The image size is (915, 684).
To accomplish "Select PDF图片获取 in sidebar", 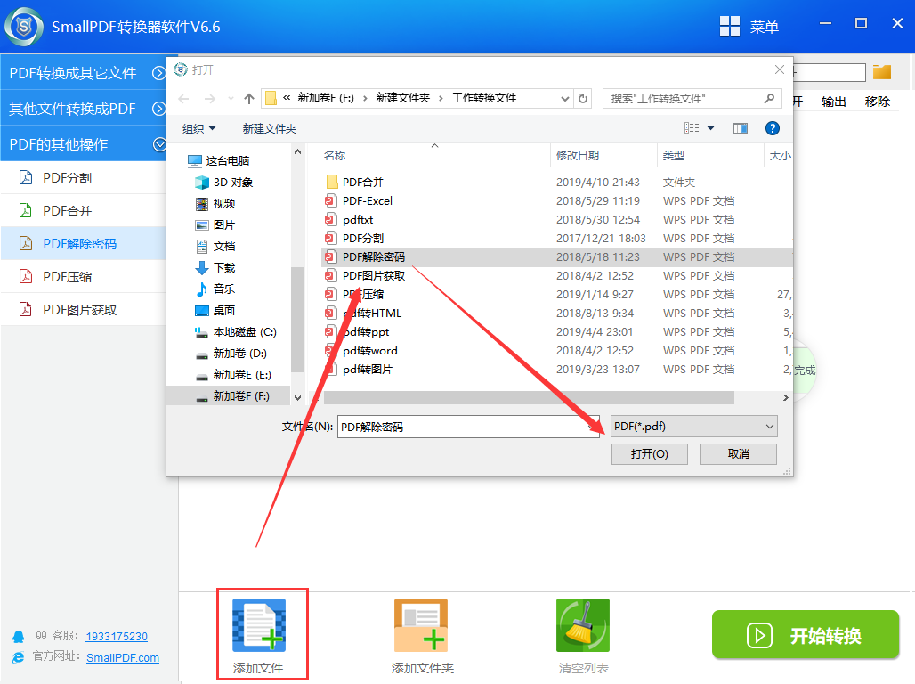I will coord(84,310).
